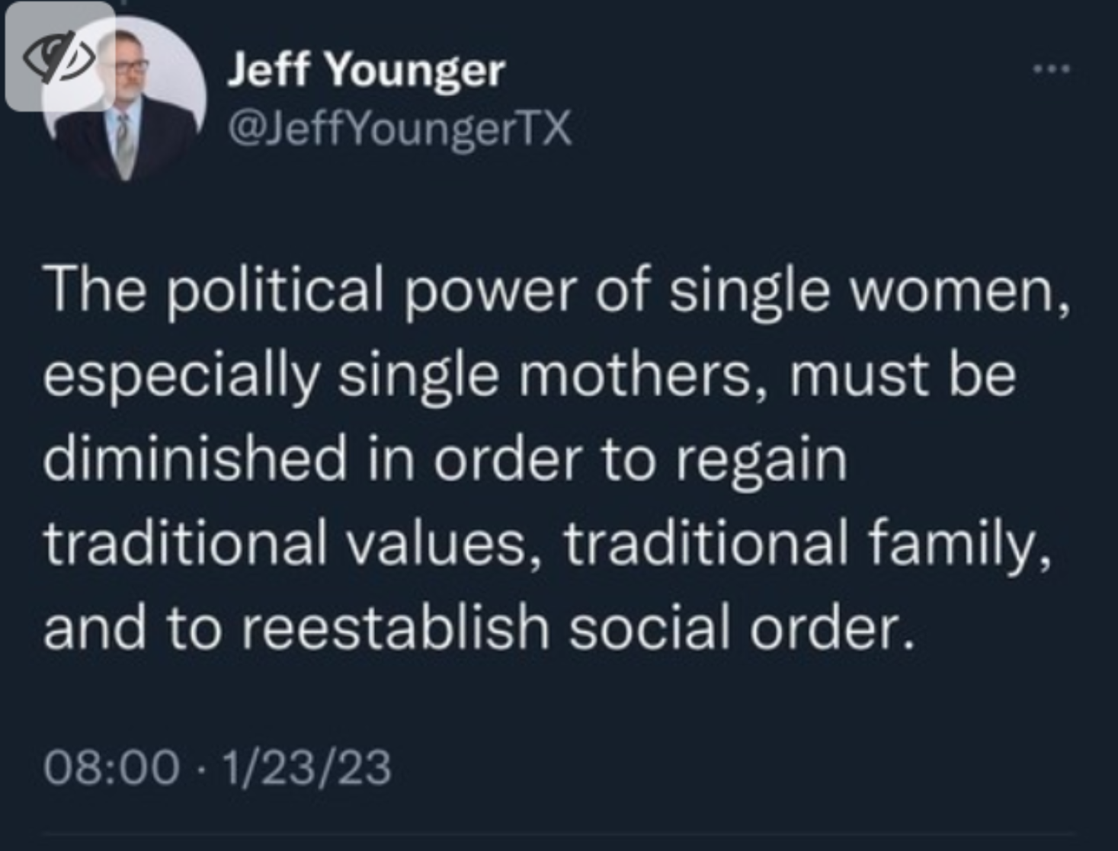Click the line starting "The political power"
This screenshot has height=851, width=1118.
(557, 291)
